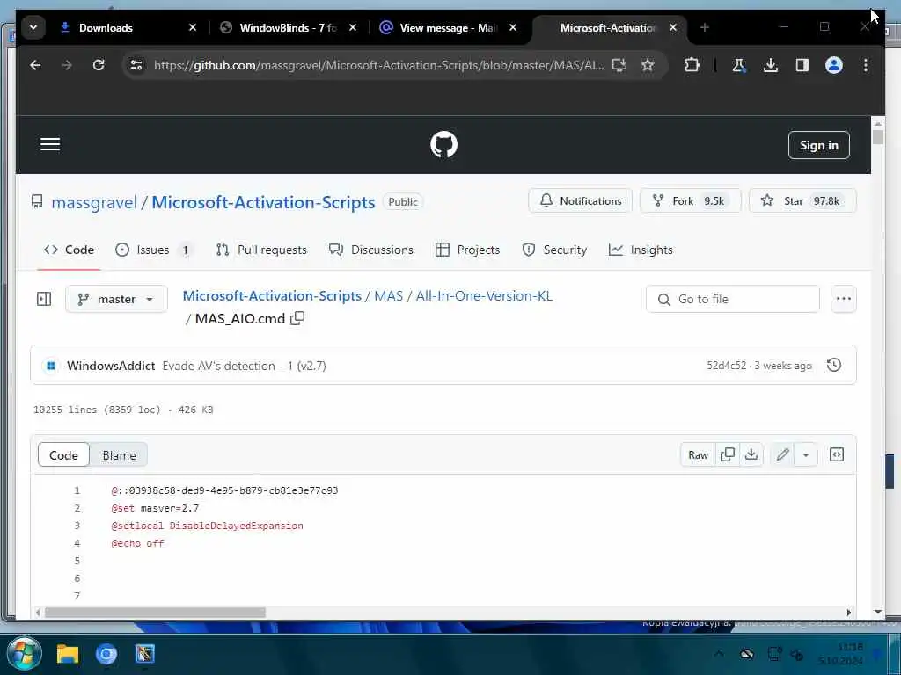Install app icon in address bar
Image resolution: width=901 pixels, height=675 pixels.
click(619, 65)
